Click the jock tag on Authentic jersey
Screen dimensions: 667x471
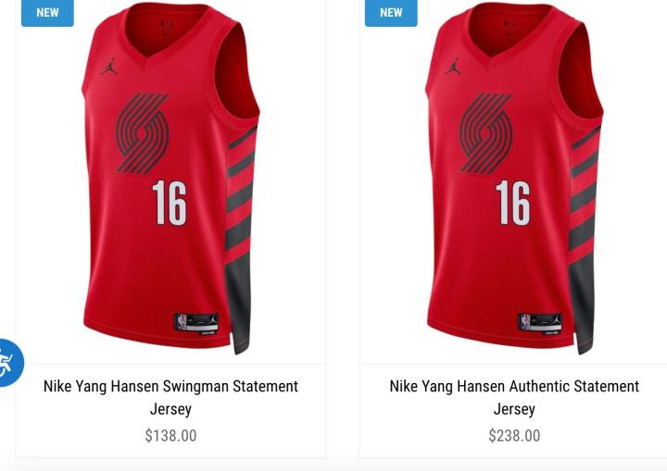[x=540, y=324]
